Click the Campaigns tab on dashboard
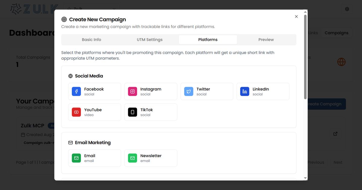Viewport: 362px width, 190px height. [x=336, y=33]
